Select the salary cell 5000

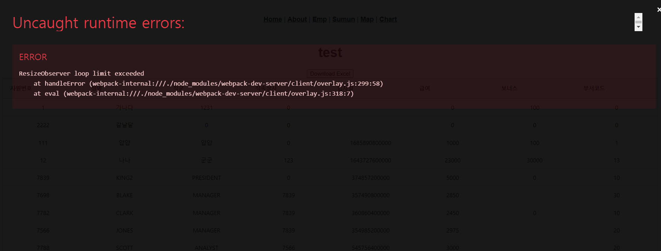(453, 178)
